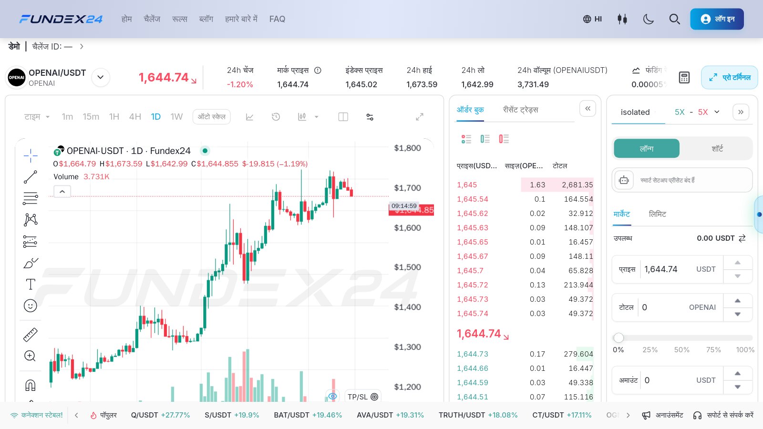Click the login (लॉग इन) button

tap(717, 19)
